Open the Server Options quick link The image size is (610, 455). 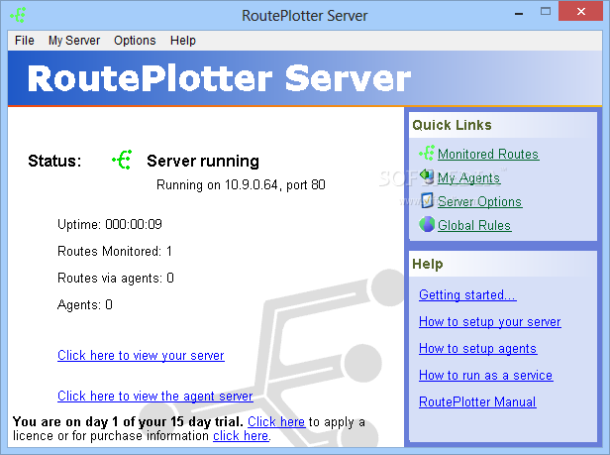(479, 202)
